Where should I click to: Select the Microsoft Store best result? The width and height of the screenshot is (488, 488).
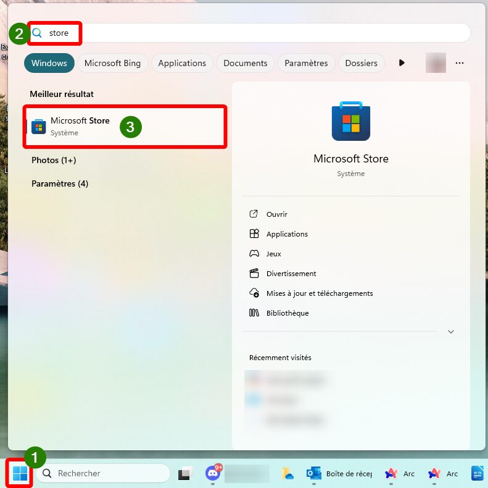click(x=125, y=126)
